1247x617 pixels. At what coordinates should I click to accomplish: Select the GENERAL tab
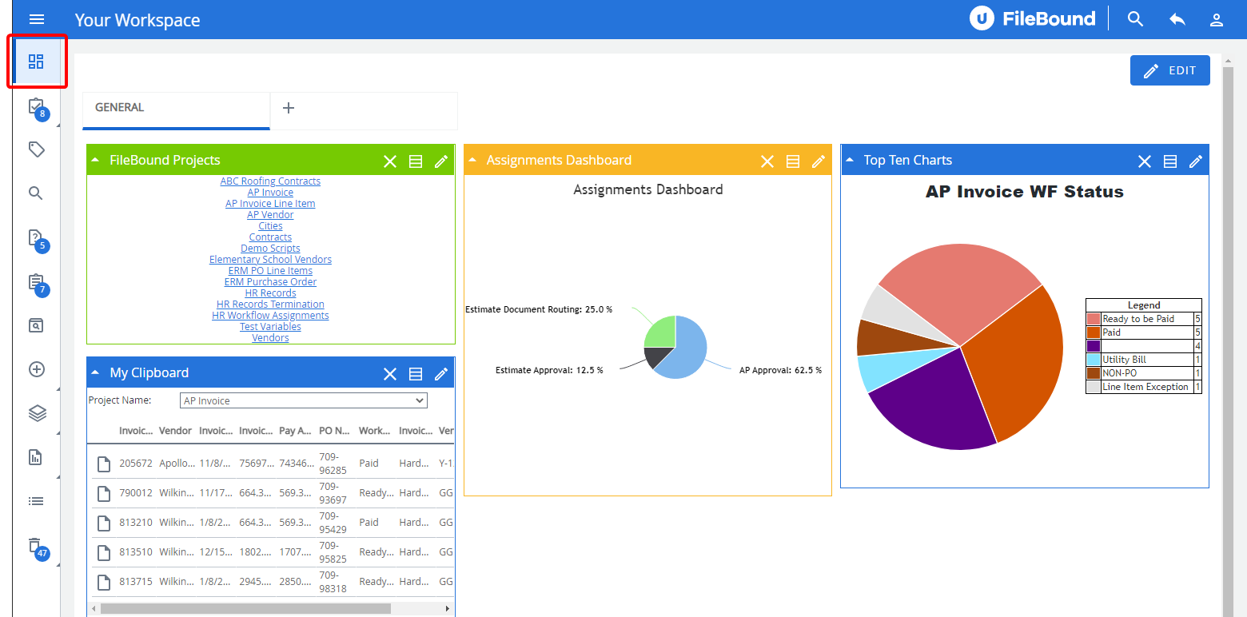coord(120,108)
